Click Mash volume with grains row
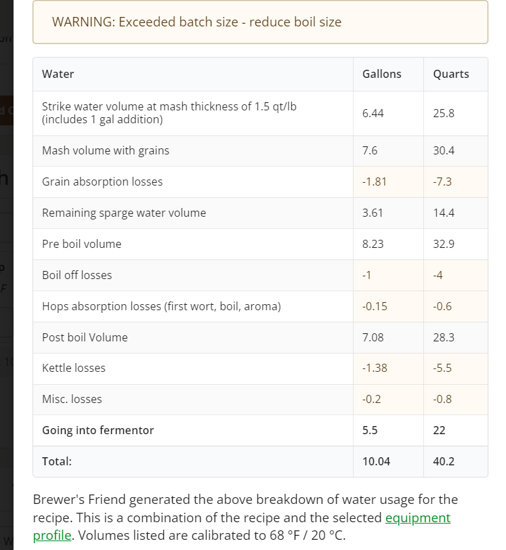Viewport: 506px width, 550px height. (106, 150)
